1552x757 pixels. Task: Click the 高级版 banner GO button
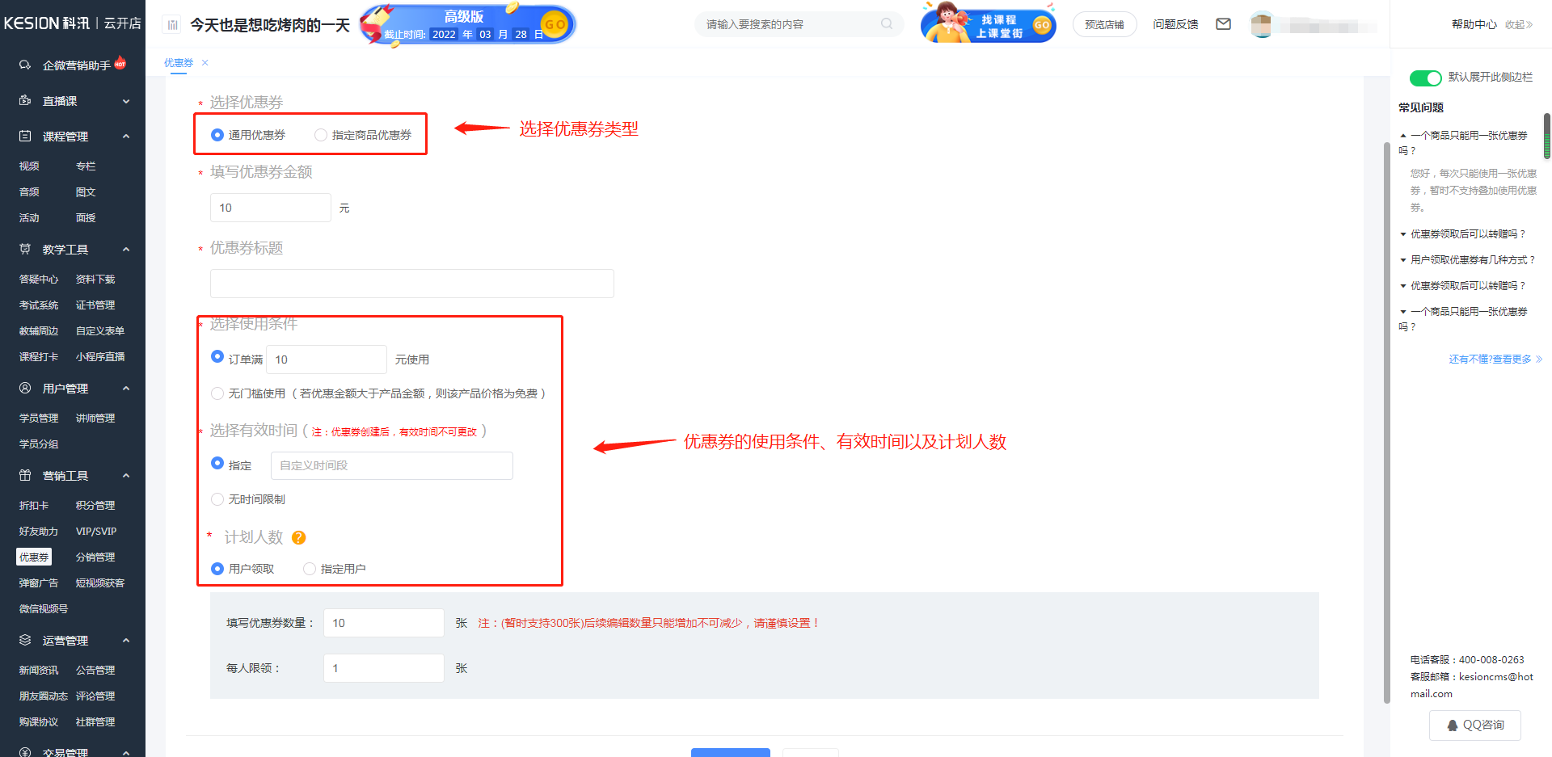coord(555,24)
